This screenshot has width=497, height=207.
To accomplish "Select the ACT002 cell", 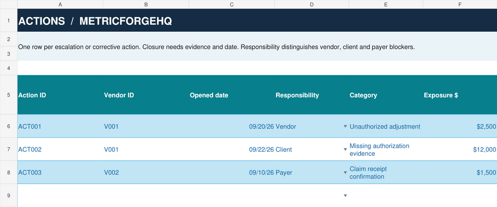I will point(60,149).
